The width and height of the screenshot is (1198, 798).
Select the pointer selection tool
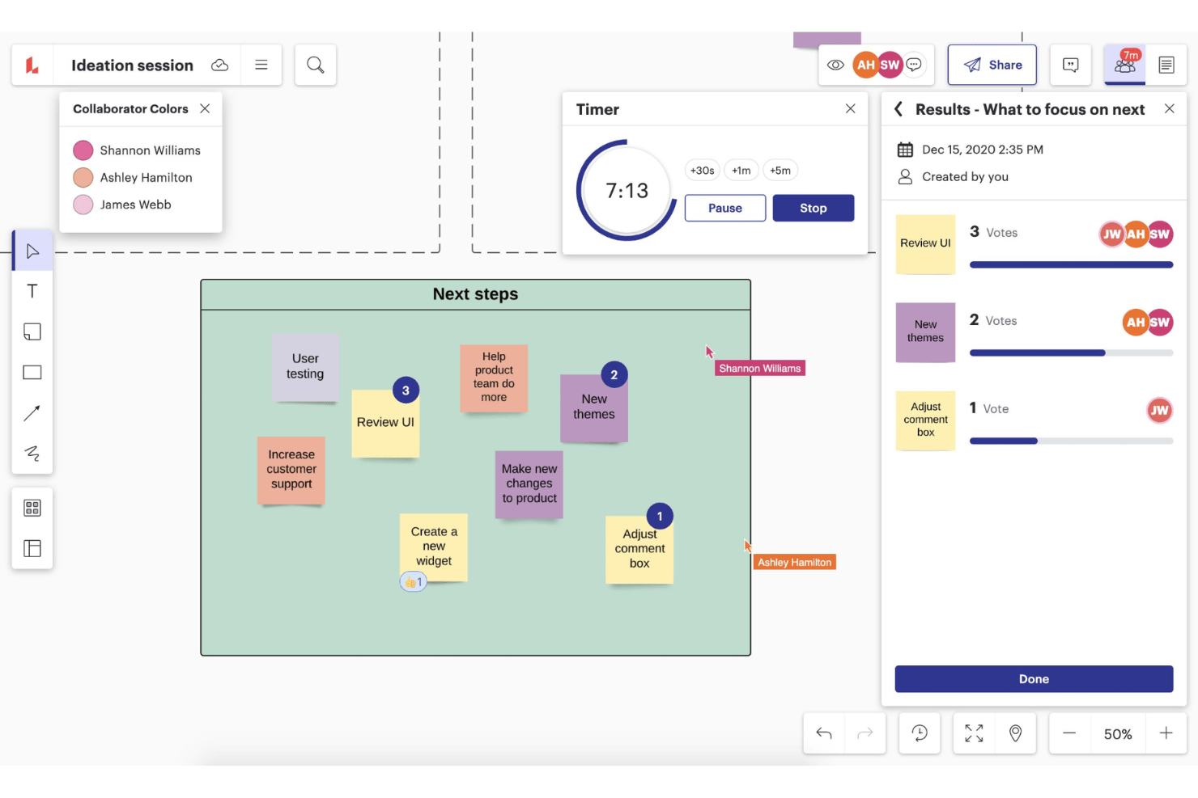32,251
